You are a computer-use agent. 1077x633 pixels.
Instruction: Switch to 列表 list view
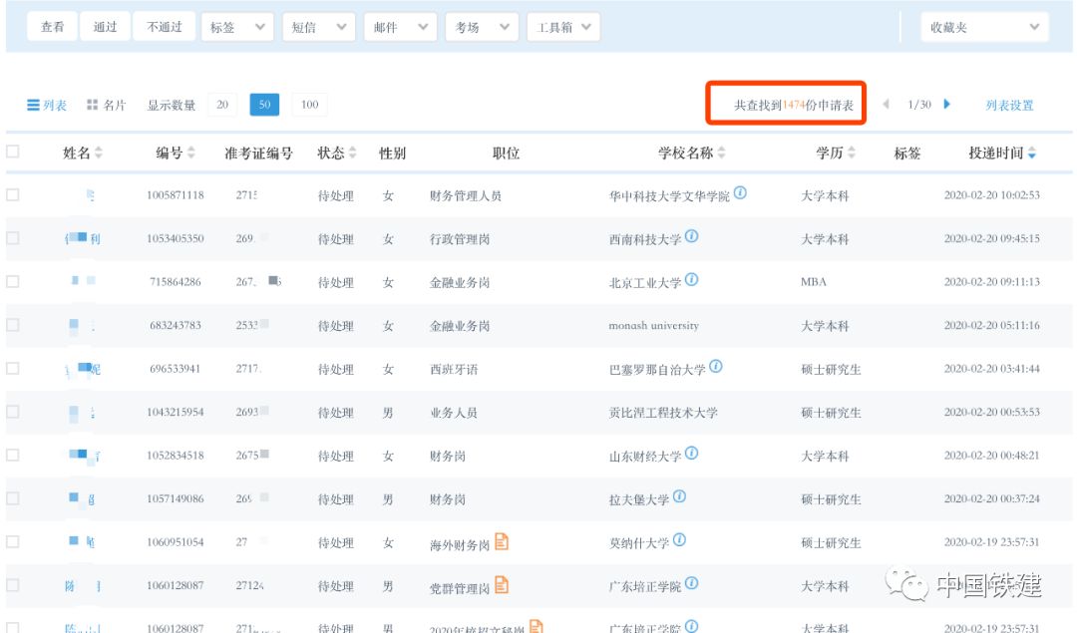coord(47,105)
